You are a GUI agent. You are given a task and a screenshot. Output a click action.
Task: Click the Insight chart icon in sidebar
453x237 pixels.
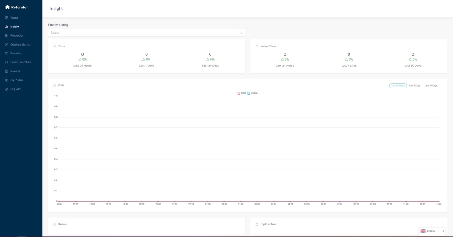pyautogui.click(x=7, y=27)
